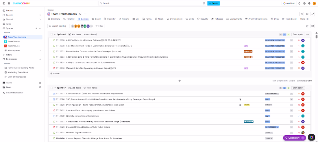This screenshot has height=142, width=318.
Task: Open Team Voltron space in sidebar
Action: (14, 42)
